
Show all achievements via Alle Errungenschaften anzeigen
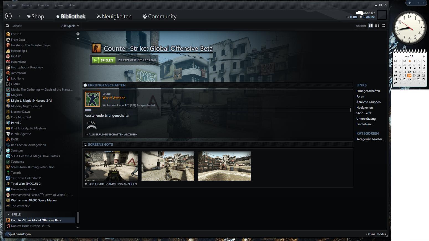coord(111,134)
